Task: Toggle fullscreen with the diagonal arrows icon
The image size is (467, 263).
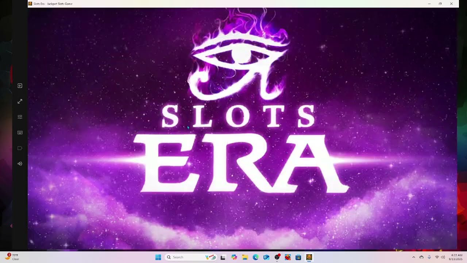Action: [x=20, y=101]
